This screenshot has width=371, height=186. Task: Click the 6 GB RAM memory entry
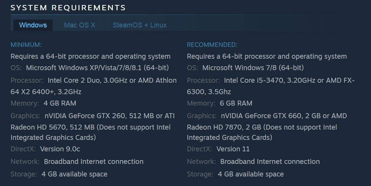[x=236, y=103]
